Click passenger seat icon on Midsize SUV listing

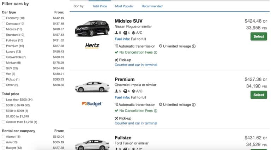pyautogui.click(x=116, y=33)
